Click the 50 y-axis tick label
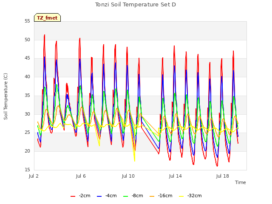This screenshot has height=204, width=272. tap(27, 40)
